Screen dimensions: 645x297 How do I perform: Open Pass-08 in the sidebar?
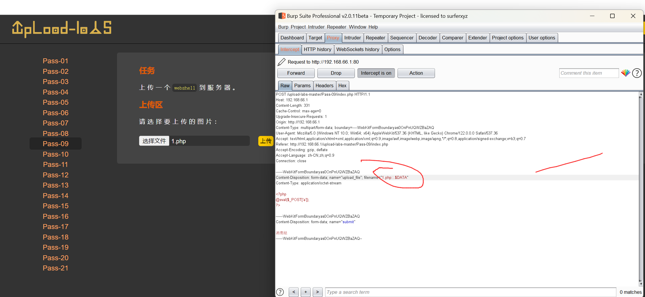pyautogui.click(x=56, y=133)
